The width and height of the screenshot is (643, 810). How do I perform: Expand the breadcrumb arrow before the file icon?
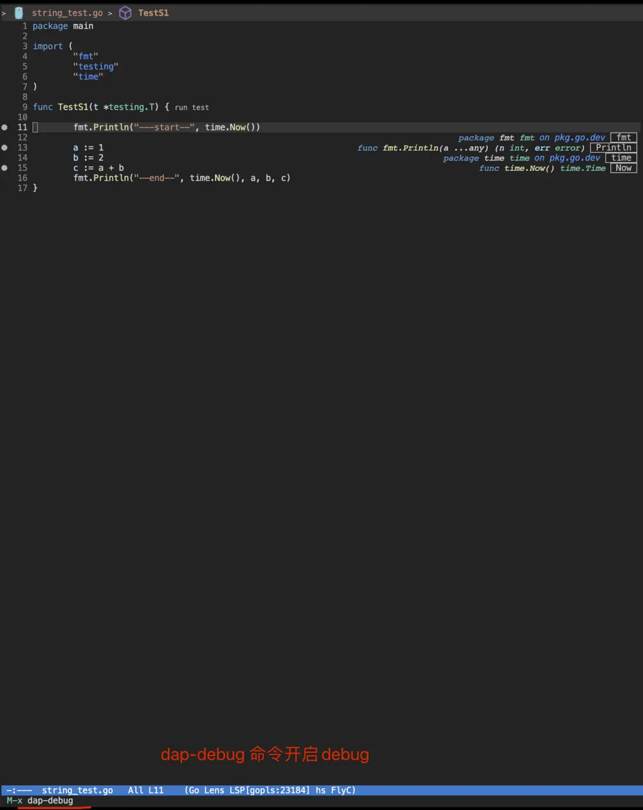[4, 13]
